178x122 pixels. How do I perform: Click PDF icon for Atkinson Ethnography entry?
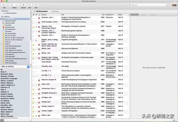point(39,27)
